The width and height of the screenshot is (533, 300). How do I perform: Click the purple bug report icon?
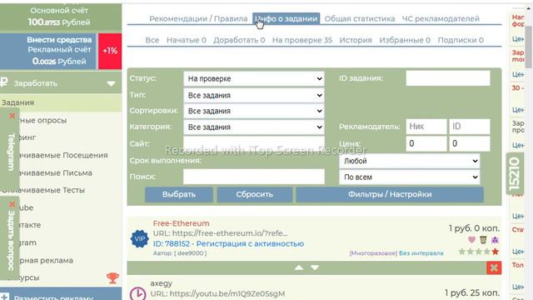(495, 240)
